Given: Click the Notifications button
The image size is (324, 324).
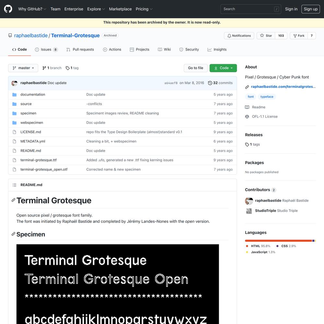Looking at the screenshot, I should (239, 36).
